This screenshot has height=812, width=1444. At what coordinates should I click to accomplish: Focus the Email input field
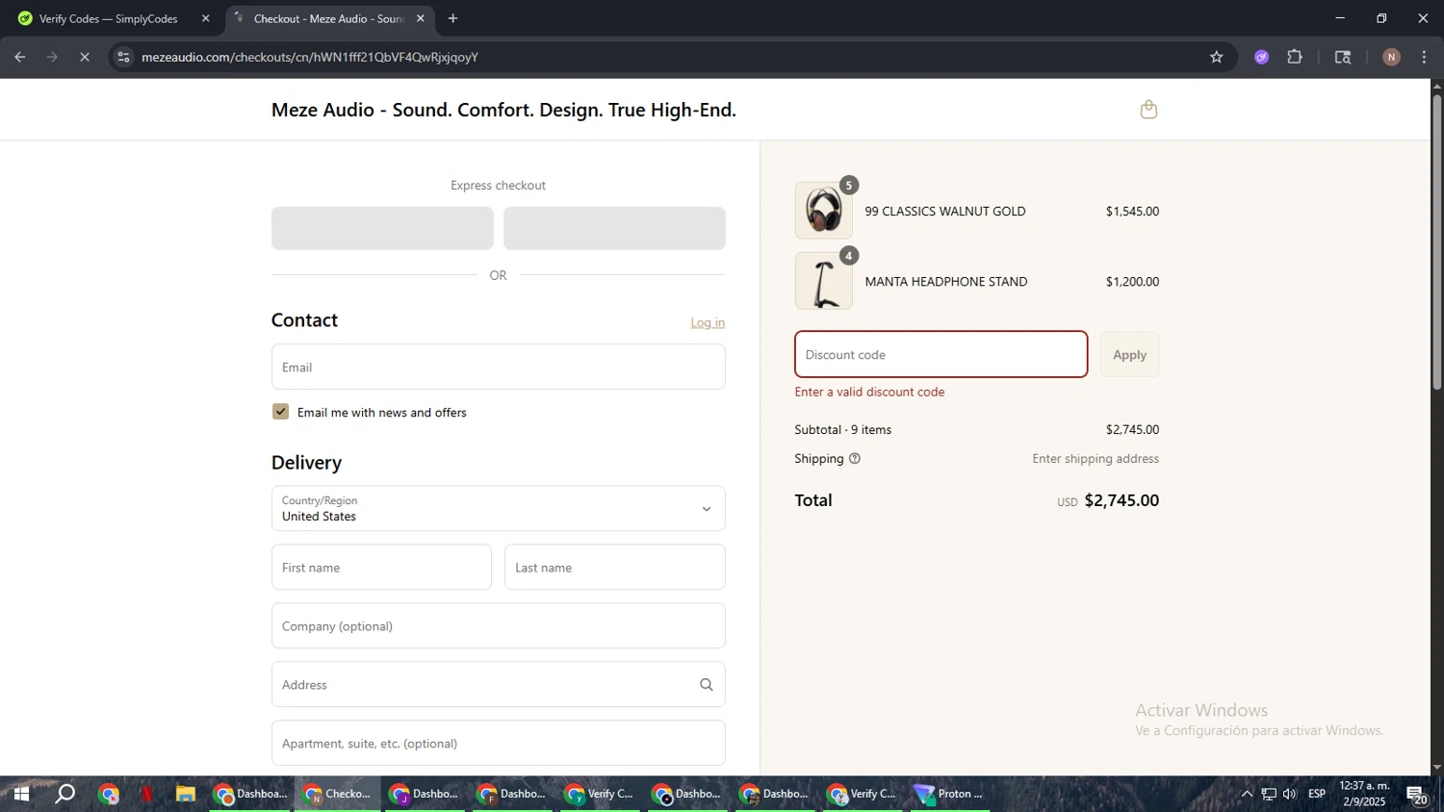(x=498, y=368)
